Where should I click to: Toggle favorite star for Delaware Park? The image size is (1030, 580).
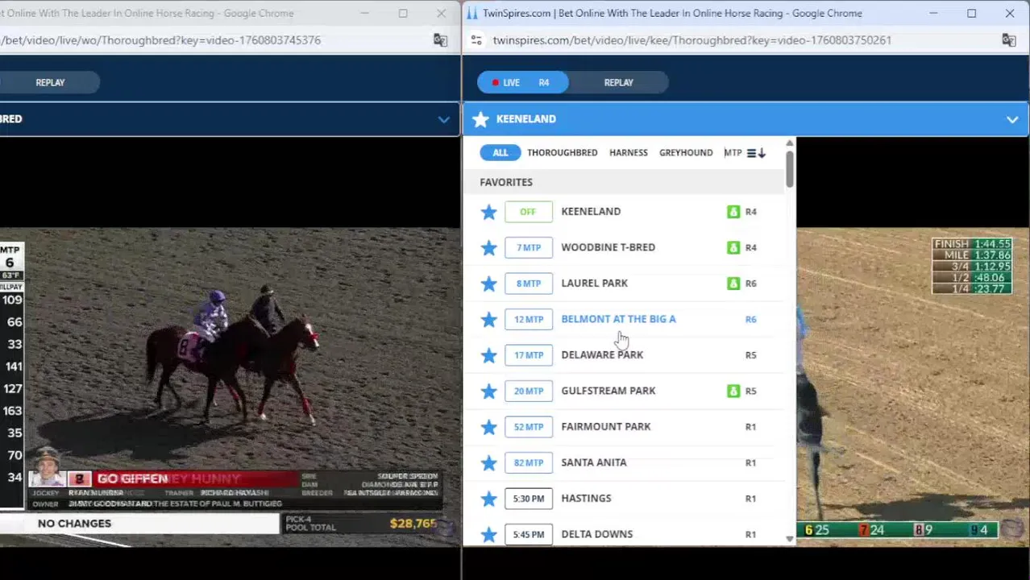click(488, 355)
